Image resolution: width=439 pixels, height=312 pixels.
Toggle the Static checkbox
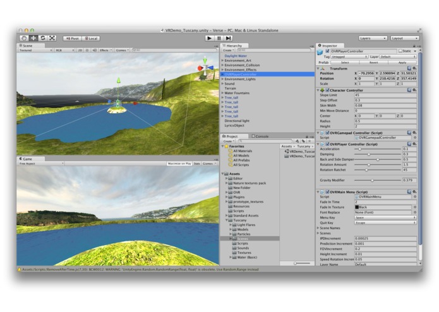pyautogui.click(x=400, y=51)
